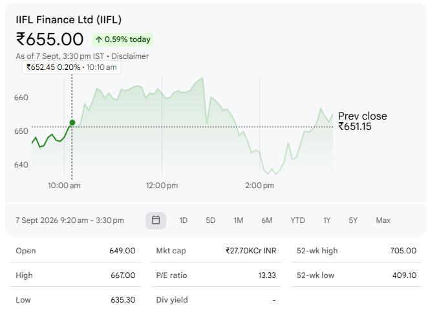Click the Open value 649.00

pos(122,251)
